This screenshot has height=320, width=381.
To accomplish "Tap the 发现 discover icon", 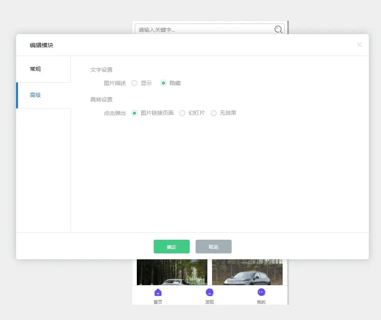I will point(210,293).
